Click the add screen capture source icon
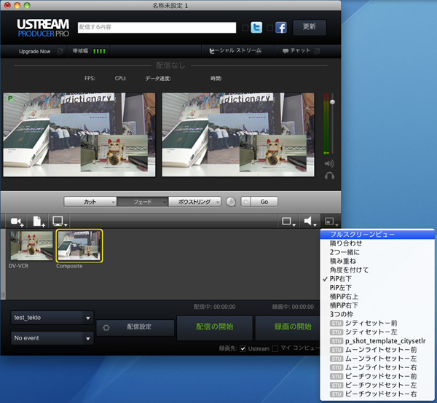The image size is (437, 403). click(x=59, y=221)
